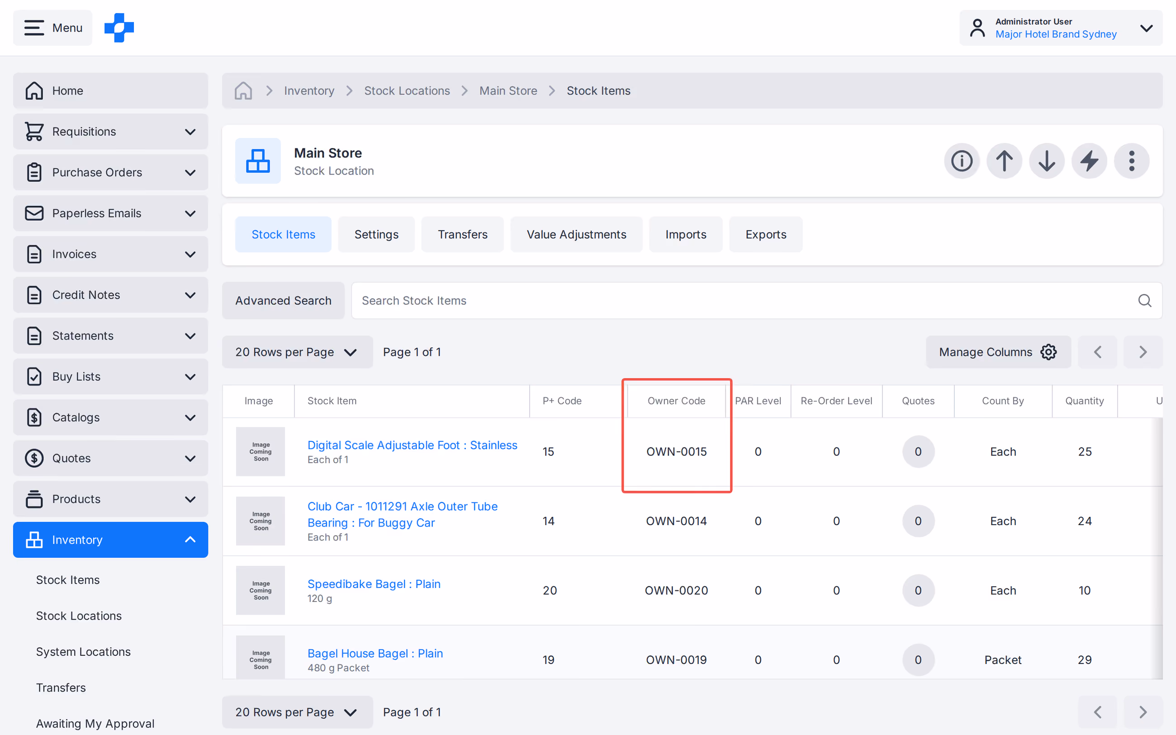Image resolution: width=1176 pixels, height=735 pixels.
Task: Click the Owner Code column header
Action: point(676,401)
